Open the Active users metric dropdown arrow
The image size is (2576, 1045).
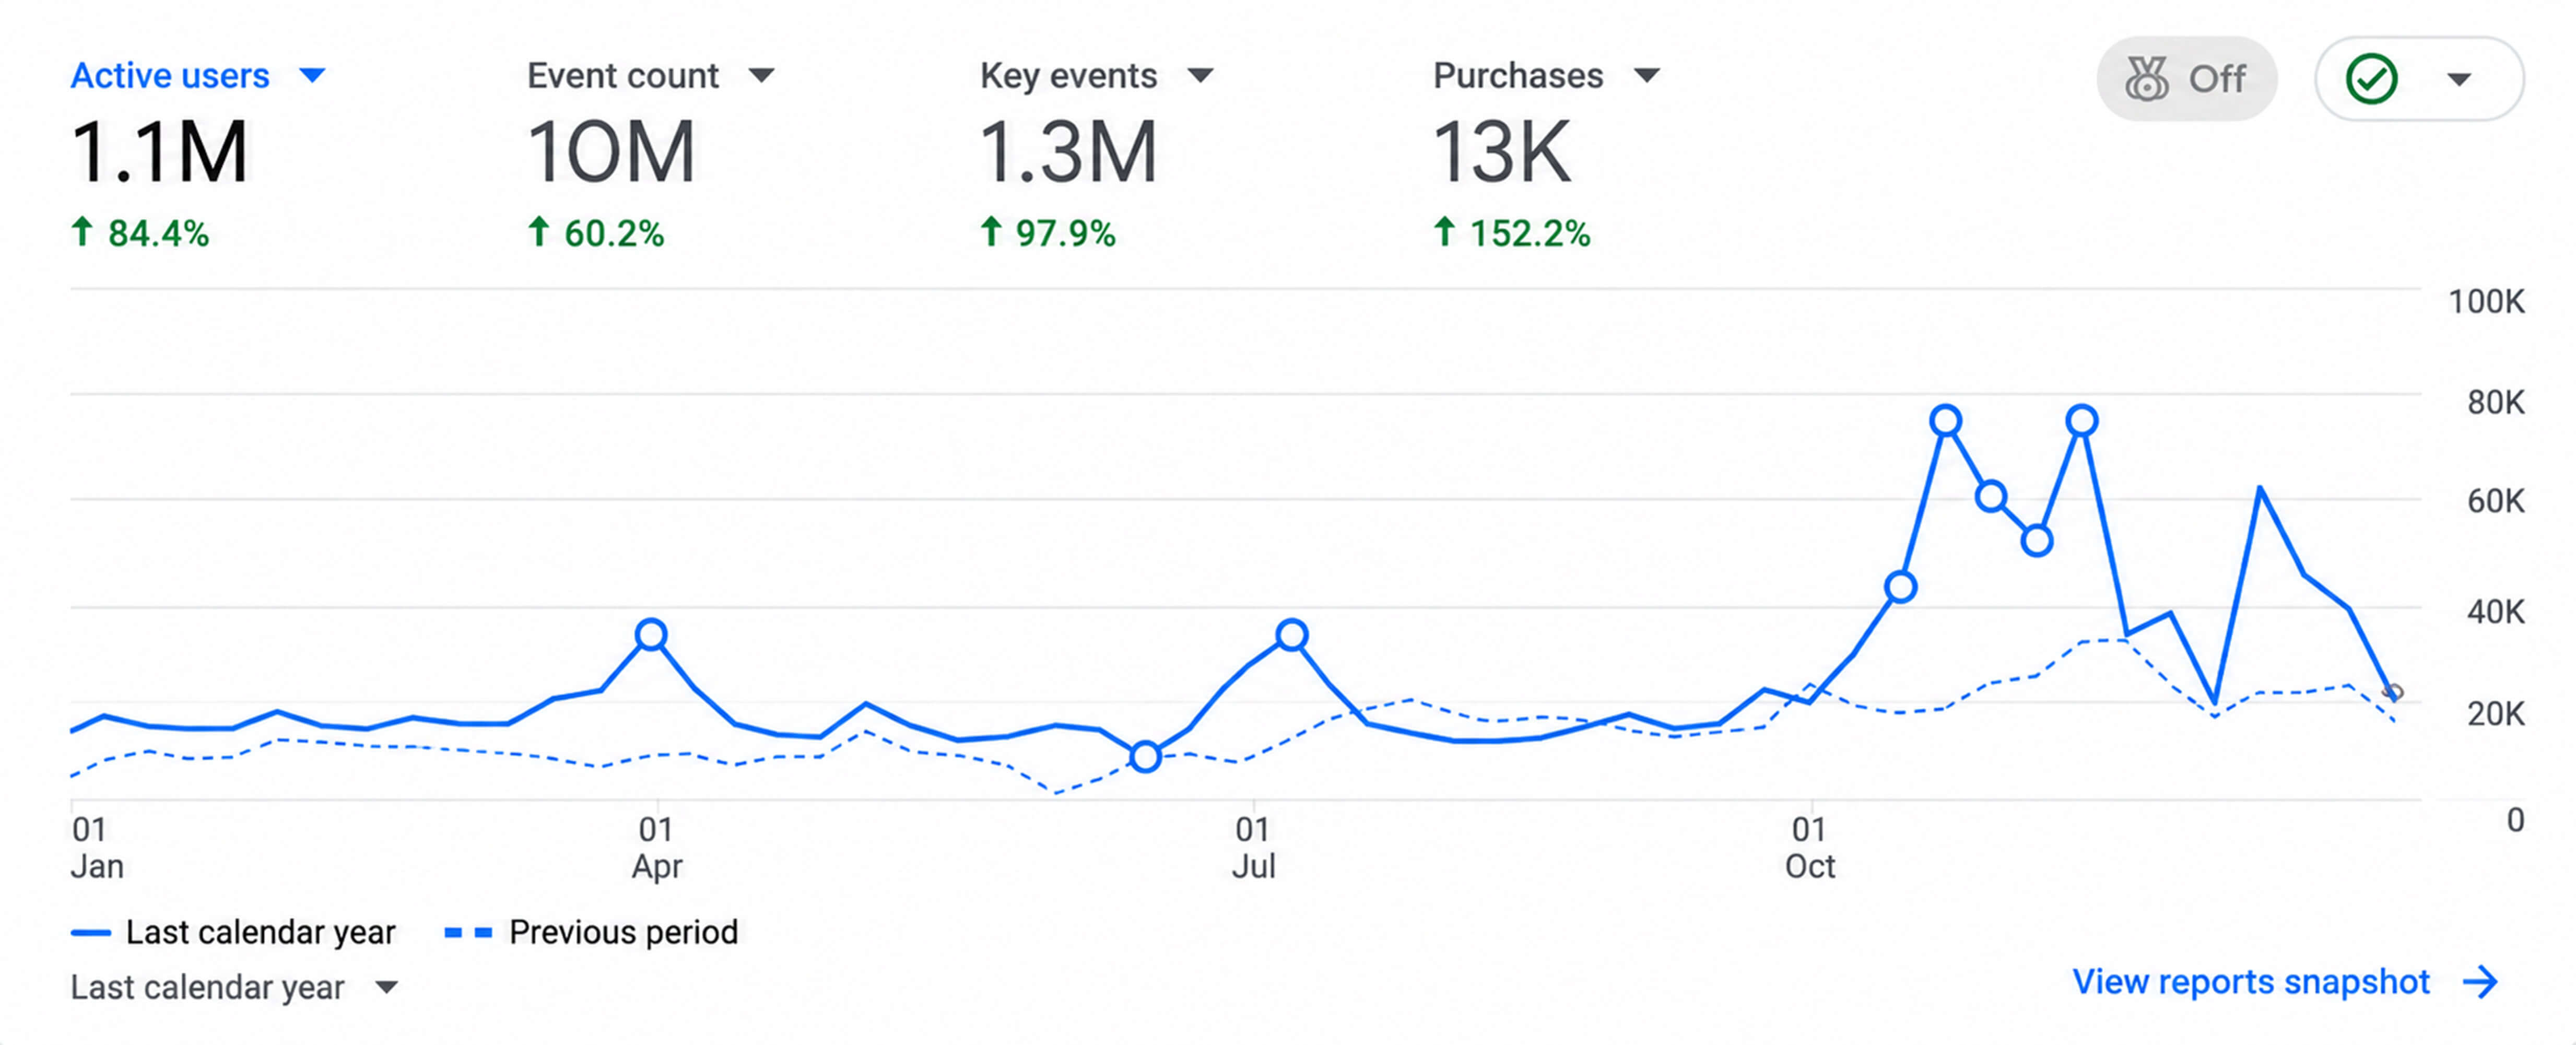coord(313,76)
